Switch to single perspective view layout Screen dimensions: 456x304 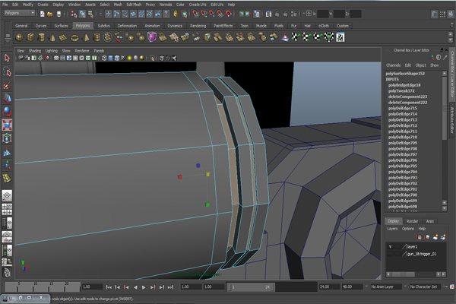[x=7, y=195]
